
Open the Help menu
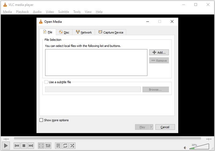pos(99,12)
